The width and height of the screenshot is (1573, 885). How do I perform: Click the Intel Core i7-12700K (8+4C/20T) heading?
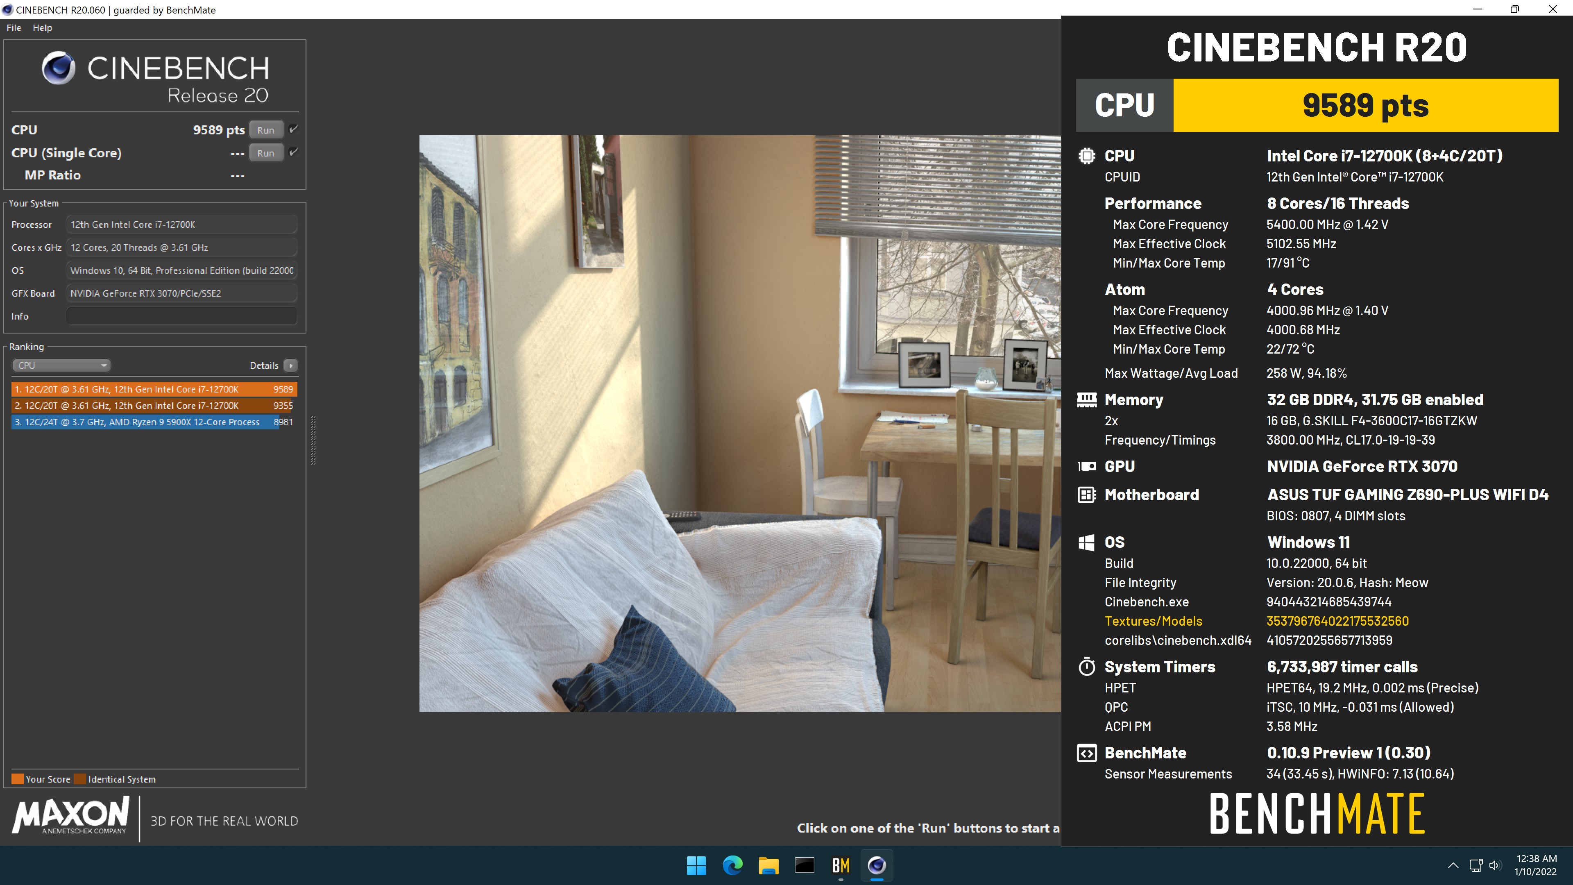[x=1384, y=156]
